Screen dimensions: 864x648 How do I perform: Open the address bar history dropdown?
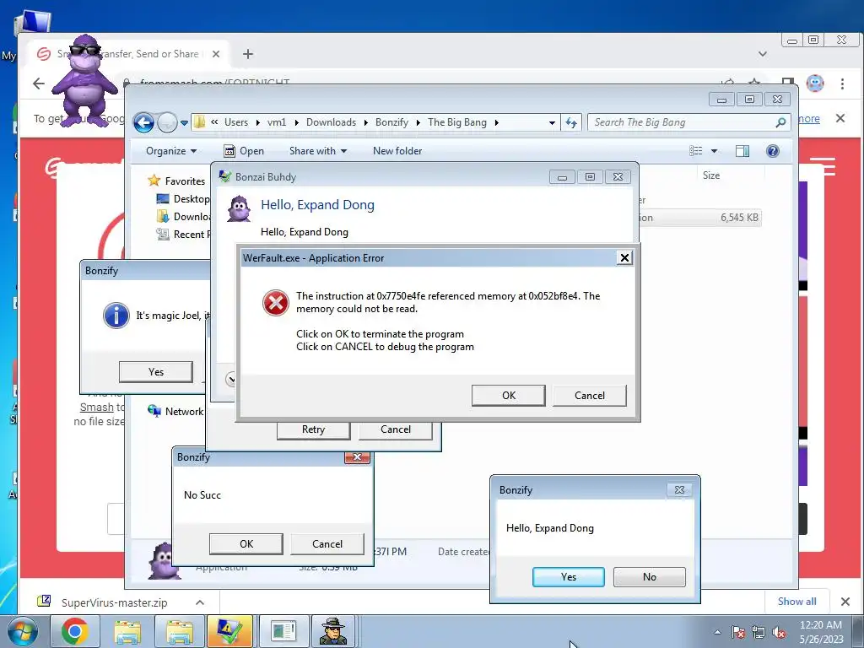pos(552,123)
